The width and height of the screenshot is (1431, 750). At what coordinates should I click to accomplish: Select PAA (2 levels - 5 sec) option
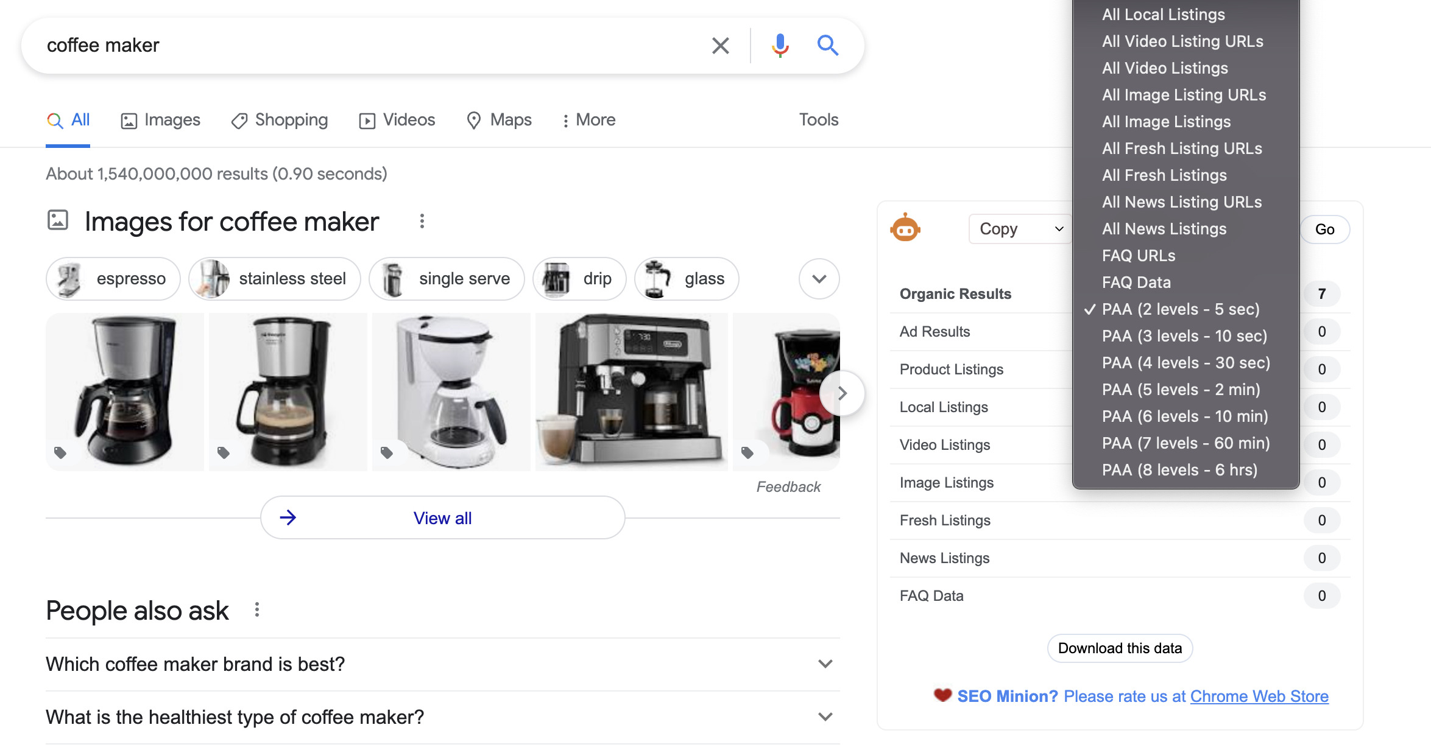(x=1182, y=308)
